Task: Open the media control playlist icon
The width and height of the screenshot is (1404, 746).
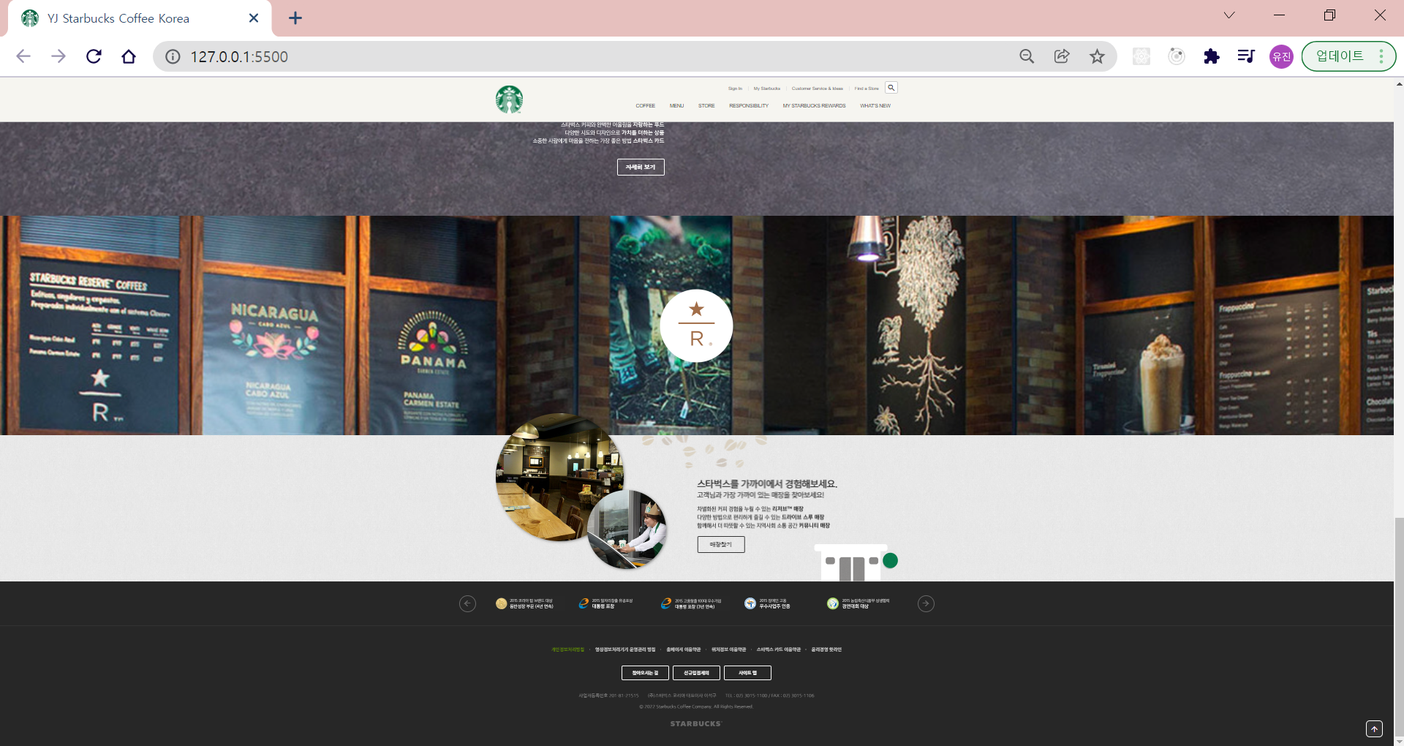Action: [x=1246, y=56]
